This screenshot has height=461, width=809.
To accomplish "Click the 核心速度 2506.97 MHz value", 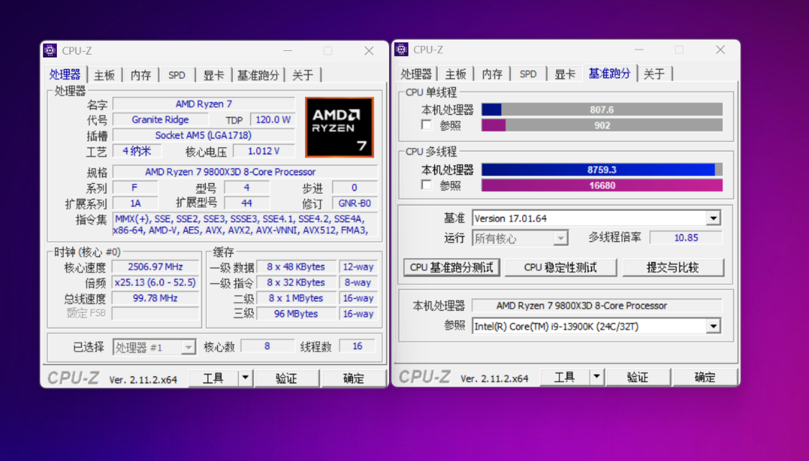I will click(155, 267).
